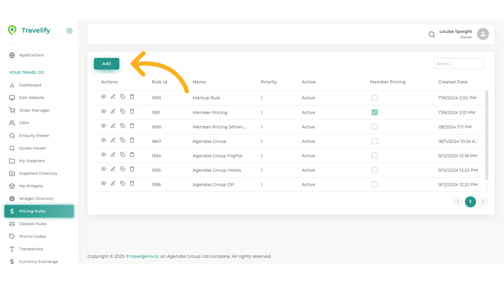Delete the Agendas Group DP rule
This screenshot has height=283, width=504.
(132, 183)
